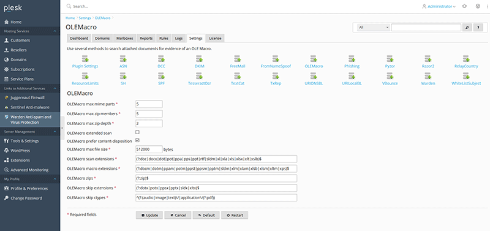Open the TesseractOcr plugin icon
The image size is (490, 231).
[x=200, y=75]
